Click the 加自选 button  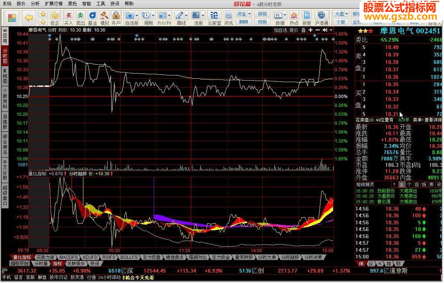tap(280, 30)
